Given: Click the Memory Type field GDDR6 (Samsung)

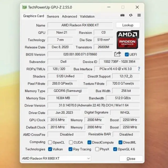Looking at the screenshot, I should coord(68,91).
